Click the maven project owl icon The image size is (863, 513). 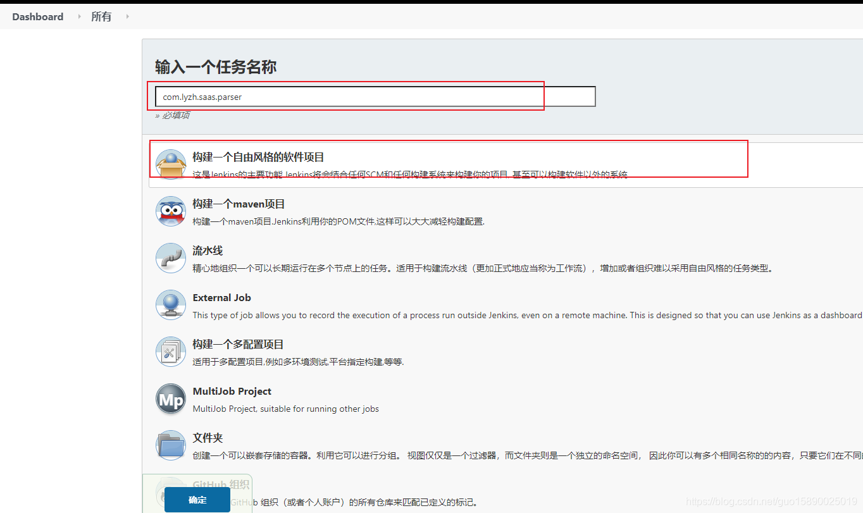pyautogui.click(x=171, y=211)
